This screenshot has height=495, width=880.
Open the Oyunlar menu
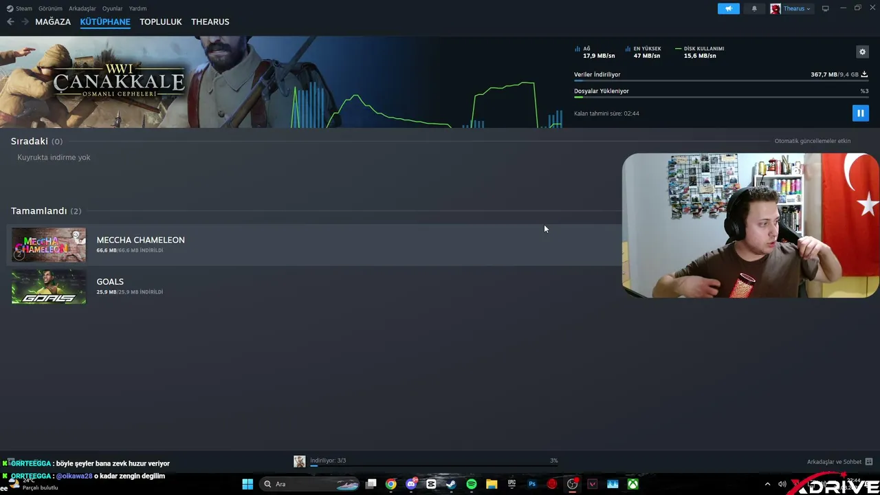click(x=112, y=8)
